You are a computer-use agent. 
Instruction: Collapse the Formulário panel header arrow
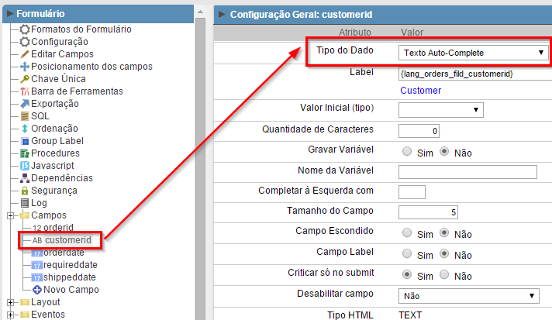pyautogui.click(x=9, y=13)
